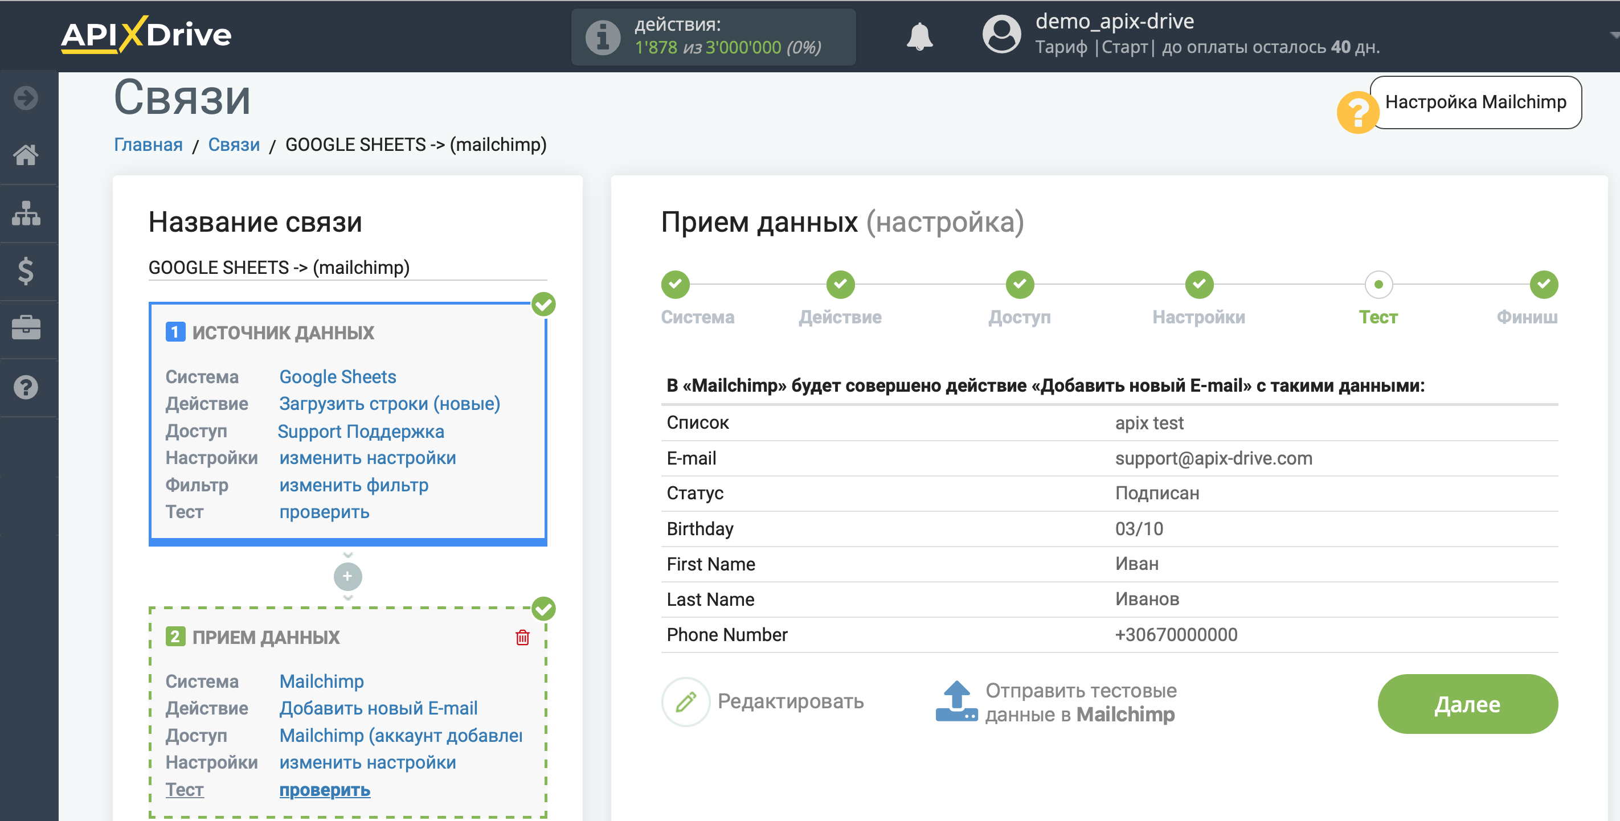1620x821 pixels.
Task: Click the actions info icon
Action: tap(603, 37)
